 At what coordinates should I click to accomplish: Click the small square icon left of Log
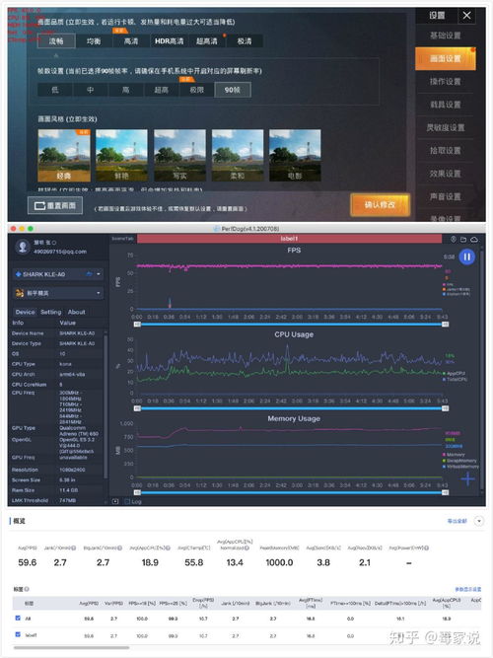[115, 501]
